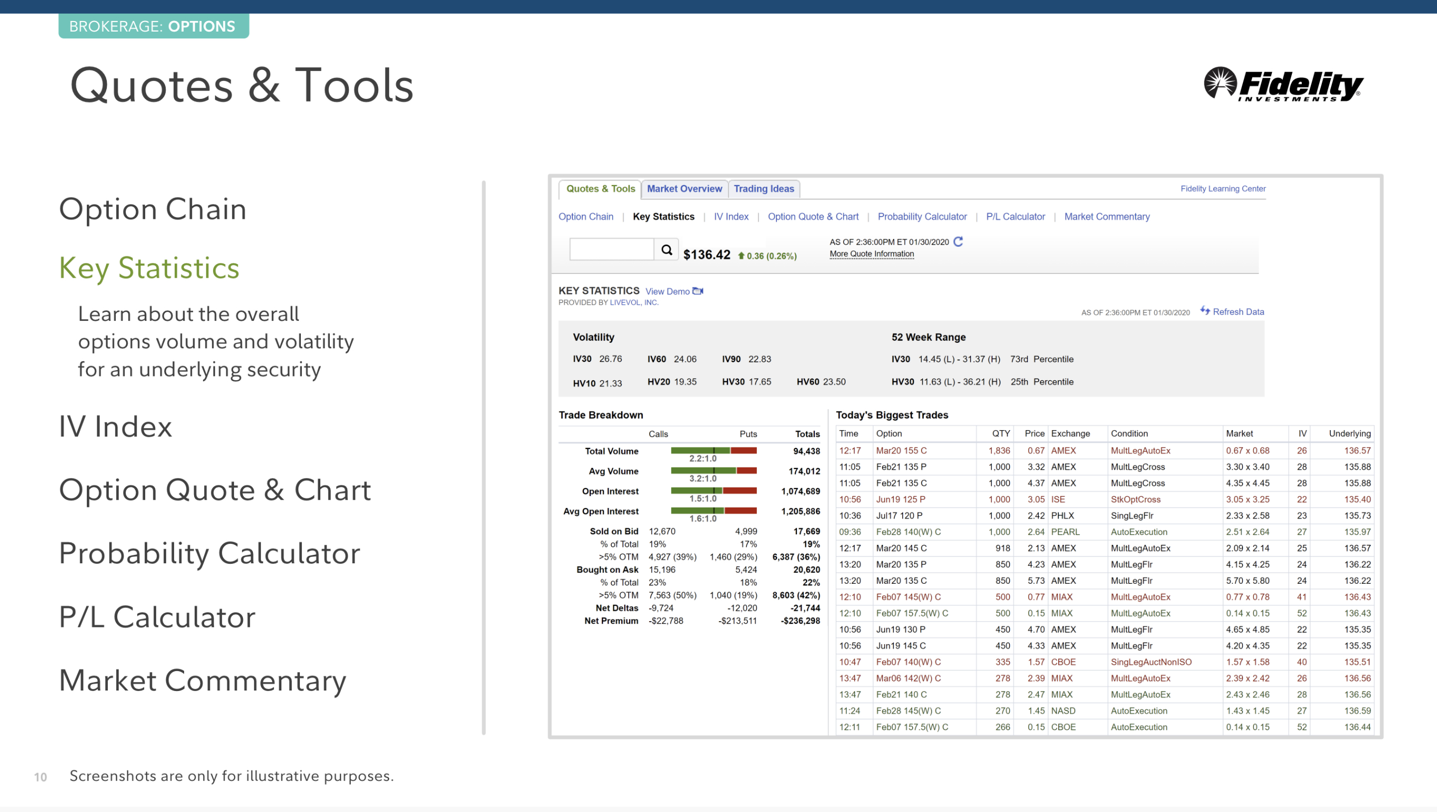Click the symbol search input field
This screenshot has width=1437, height=812.
click(x=611, y=249)
